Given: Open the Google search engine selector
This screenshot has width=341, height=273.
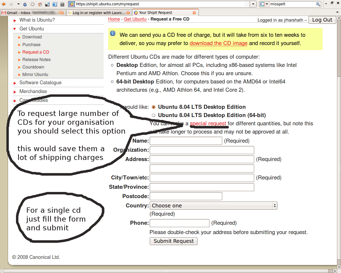Looking at the screenshot, I should point(264,4).
